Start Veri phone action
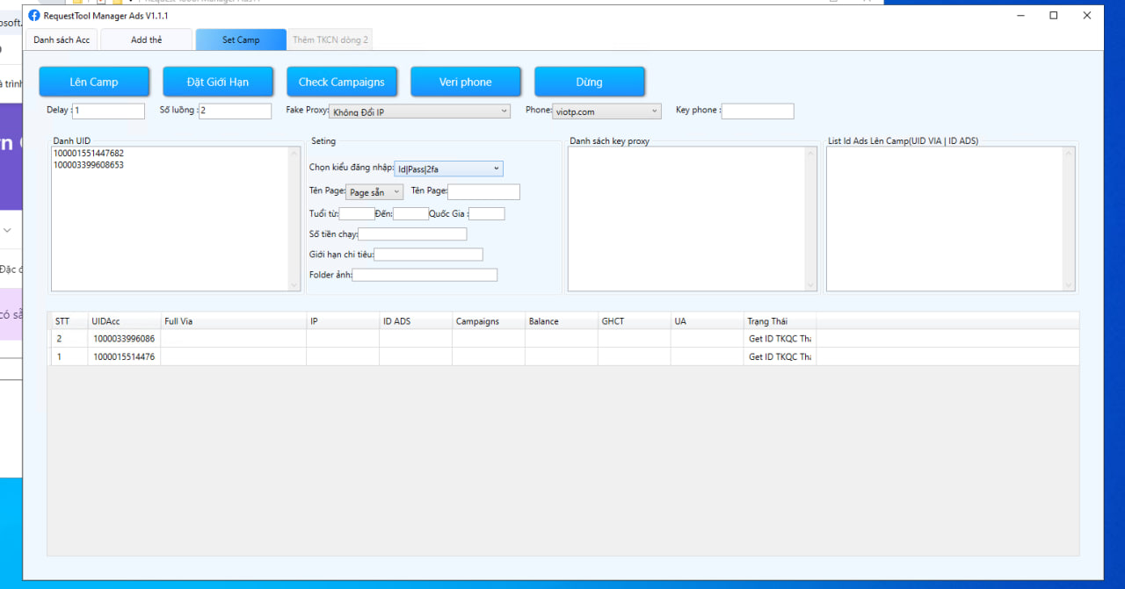 [x=465, y=82]
